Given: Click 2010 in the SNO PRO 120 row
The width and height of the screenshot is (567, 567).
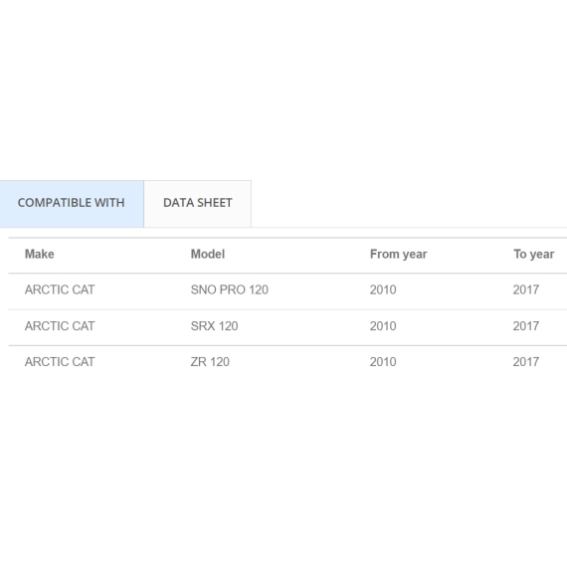Looking at the screenshot, I should (383, 289).
